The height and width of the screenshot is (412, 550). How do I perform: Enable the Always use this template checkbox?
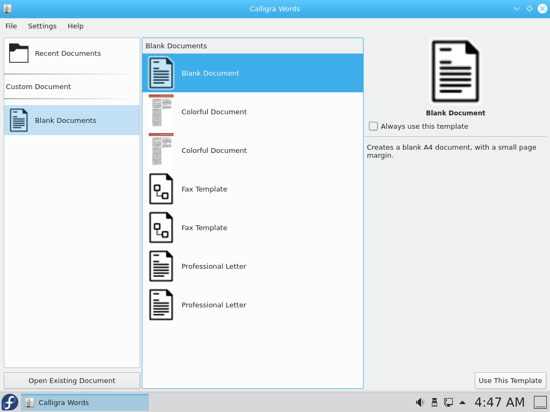pos(373,126)
